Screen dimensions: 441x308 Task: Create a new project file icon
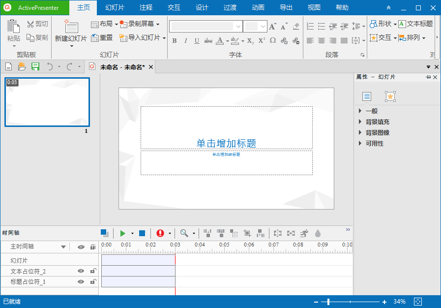[x=9, y=67]
